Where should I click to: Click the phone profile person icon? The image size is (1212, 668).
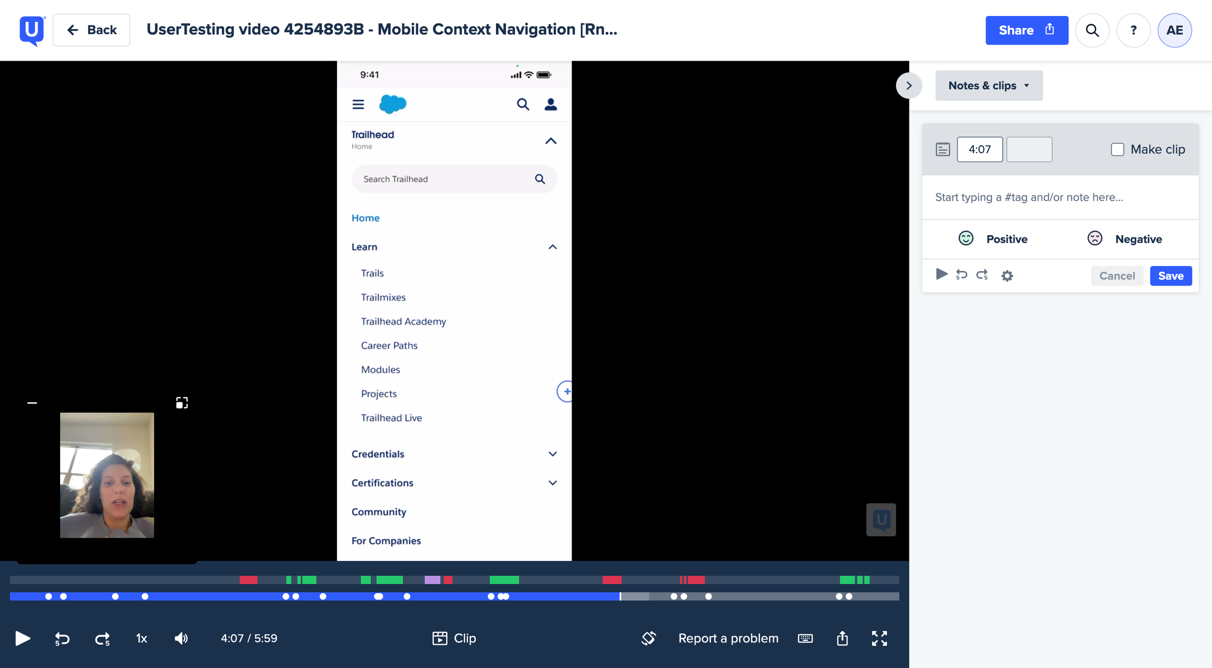(551, 104)
